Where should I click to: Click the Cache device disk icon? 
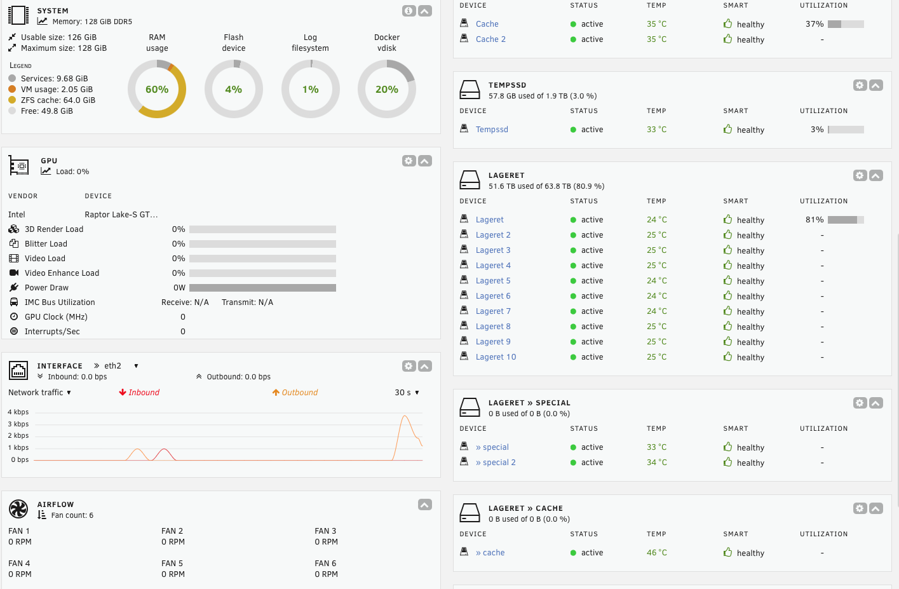pos(464,24)
